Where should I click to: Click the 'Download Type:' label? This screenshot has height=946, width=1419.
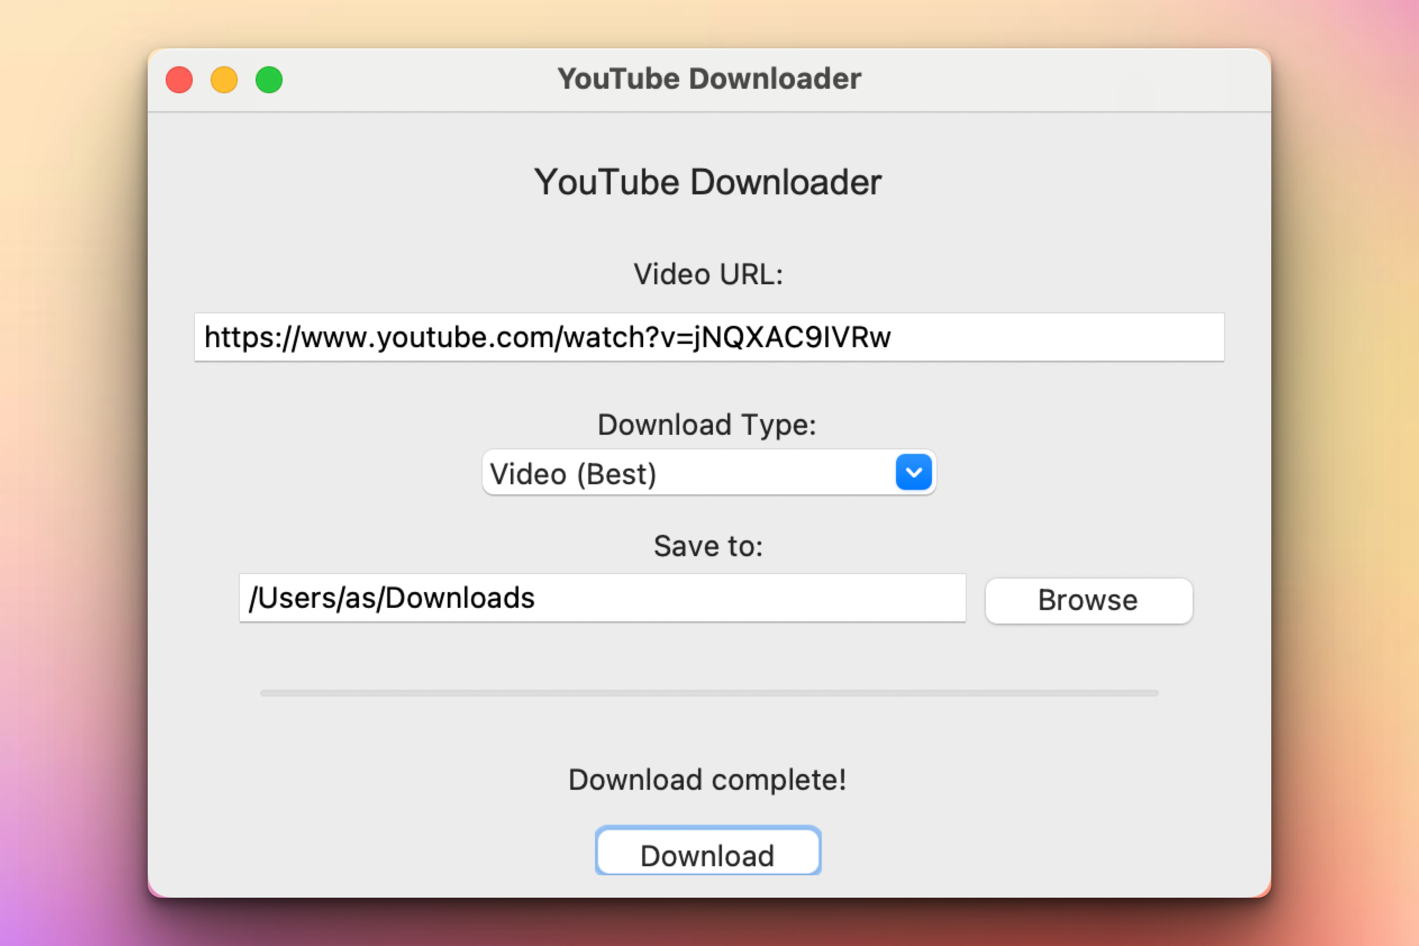click(707, 425)
